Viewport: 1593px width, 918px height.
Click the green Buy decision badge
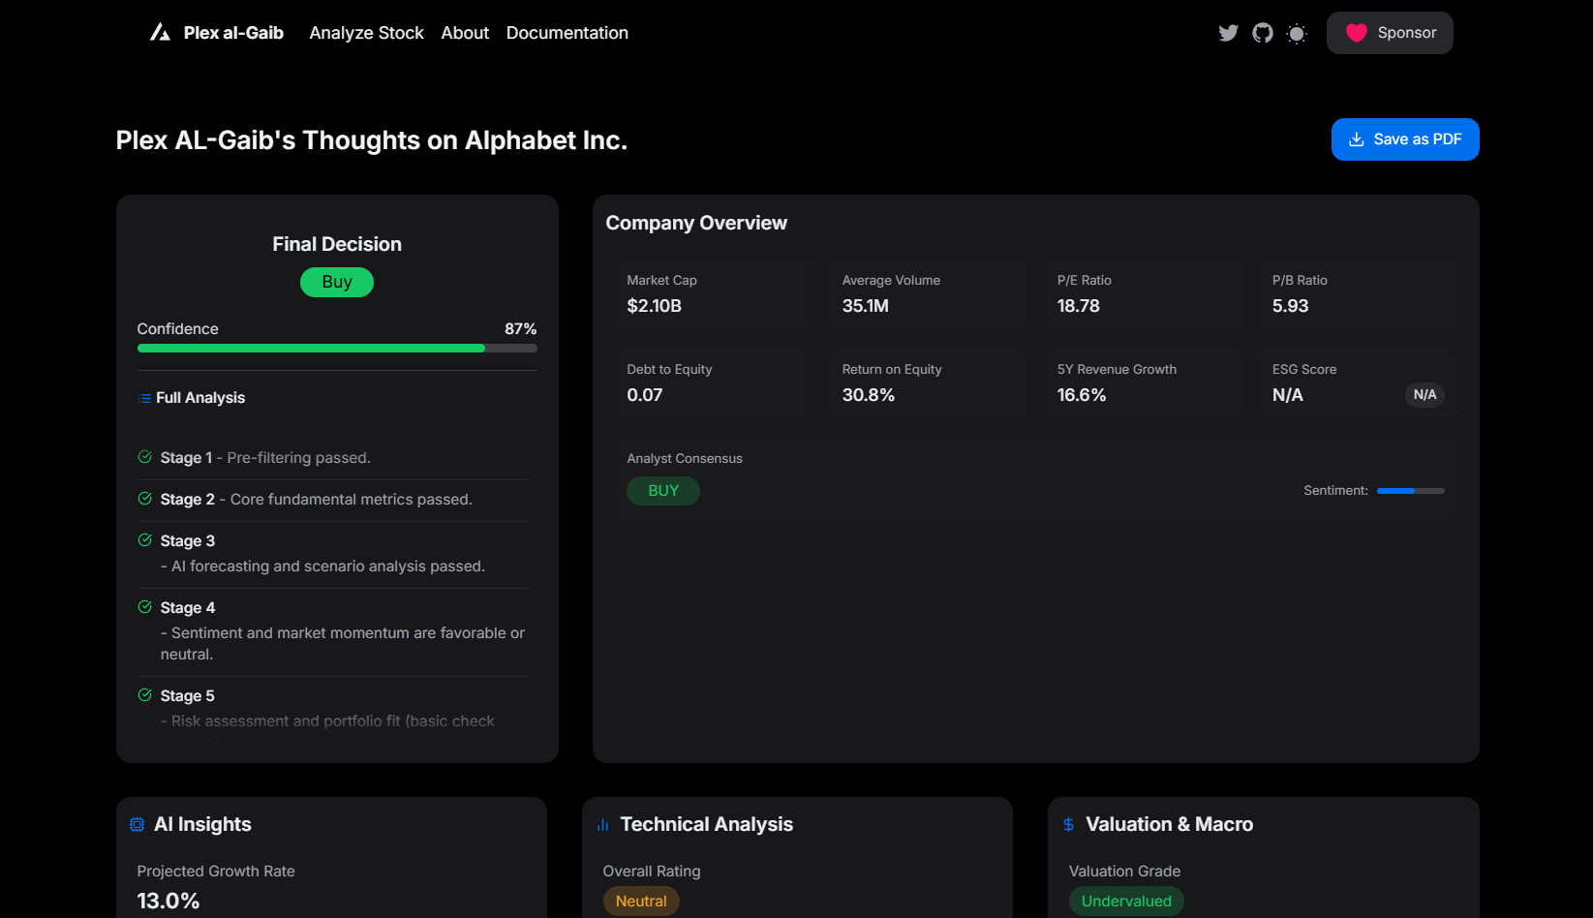pos(337,282)
